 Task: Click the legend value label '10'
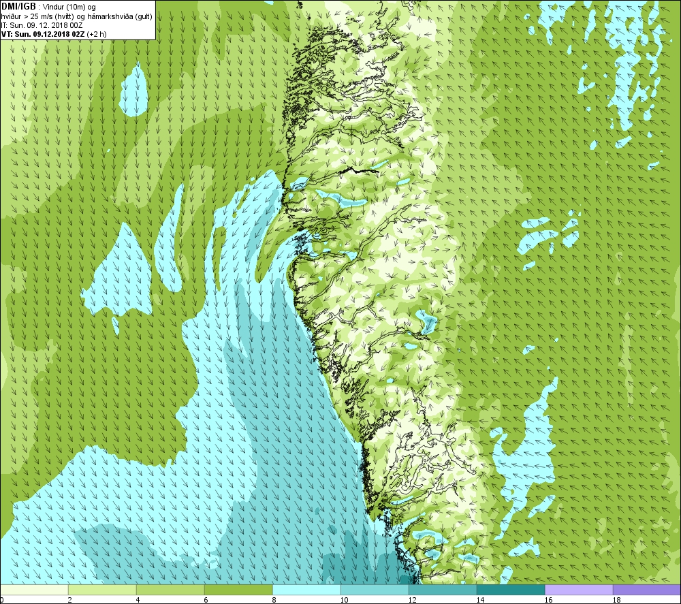click(x=344, y=600)
